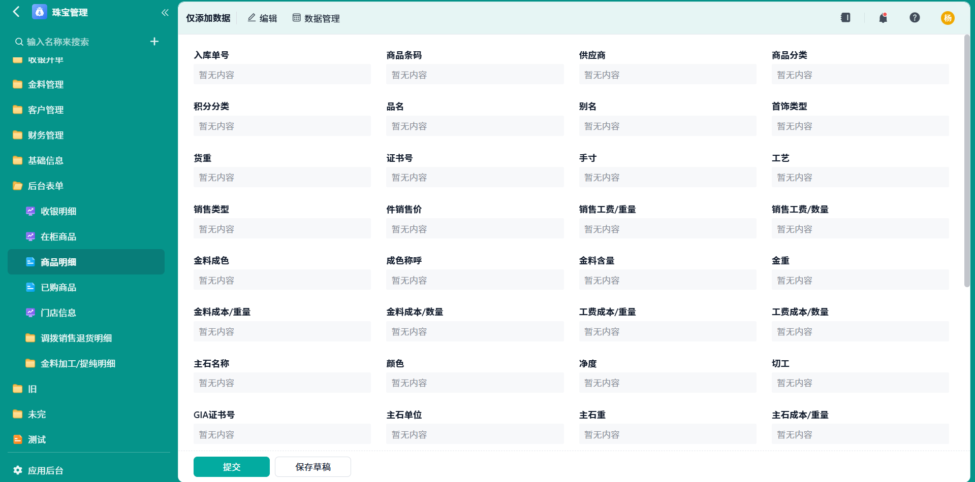Click the 门店信息 chart icon
Screen dimensions: 975x482
pos(30,313)
